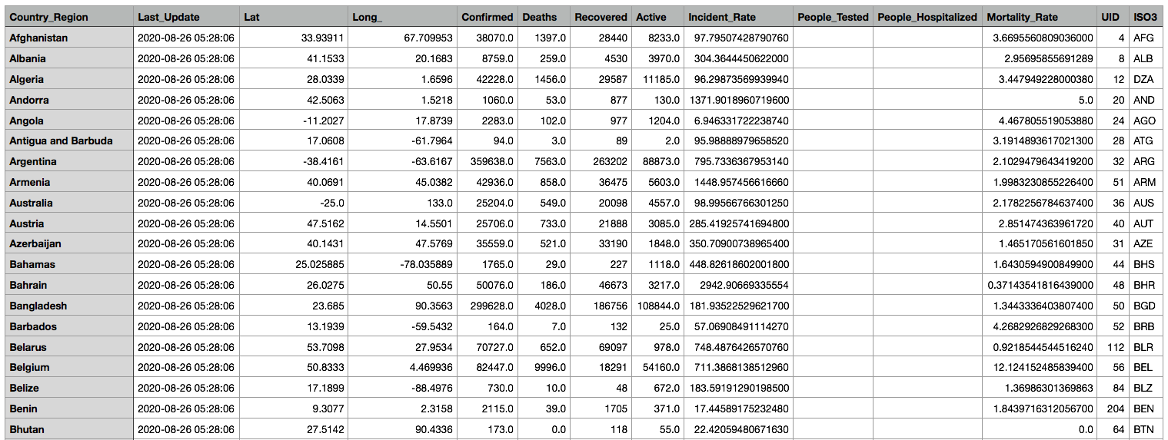The width and height of the screenshot is (1168, 440).
Task: Click the Bhutan row label
Action: tap(28, 429)
